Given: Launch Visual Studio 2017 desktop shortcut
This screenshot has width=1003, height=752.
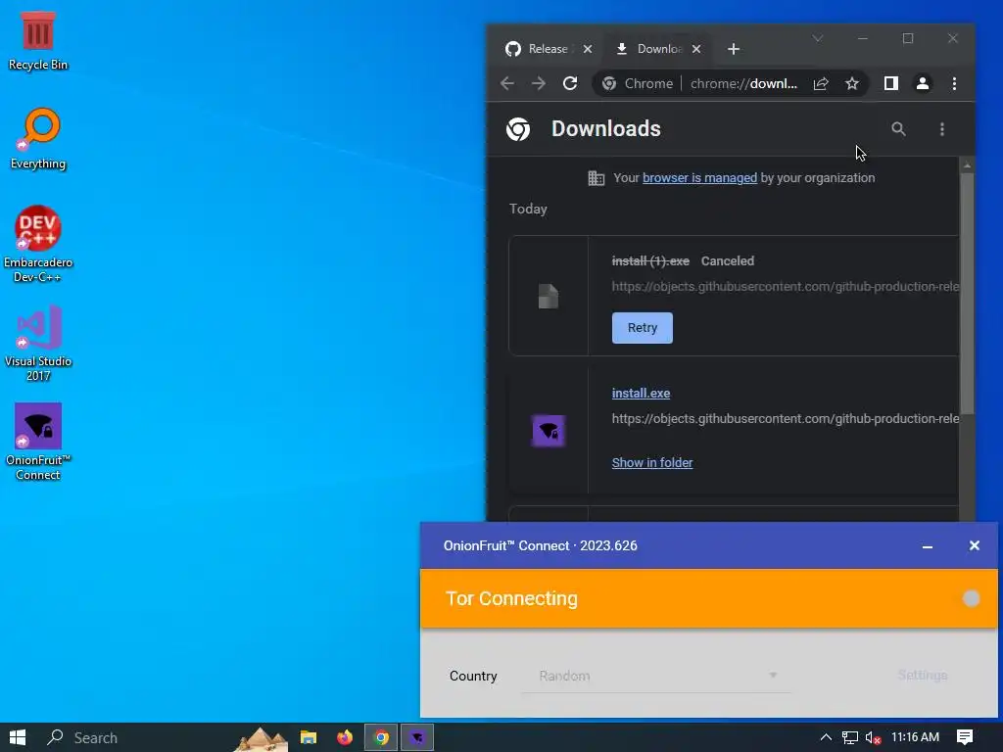Looking at the screenshot, I should coord(38,344).
